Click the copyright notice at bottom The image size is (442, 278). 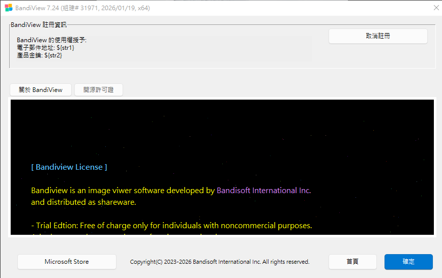220,262
